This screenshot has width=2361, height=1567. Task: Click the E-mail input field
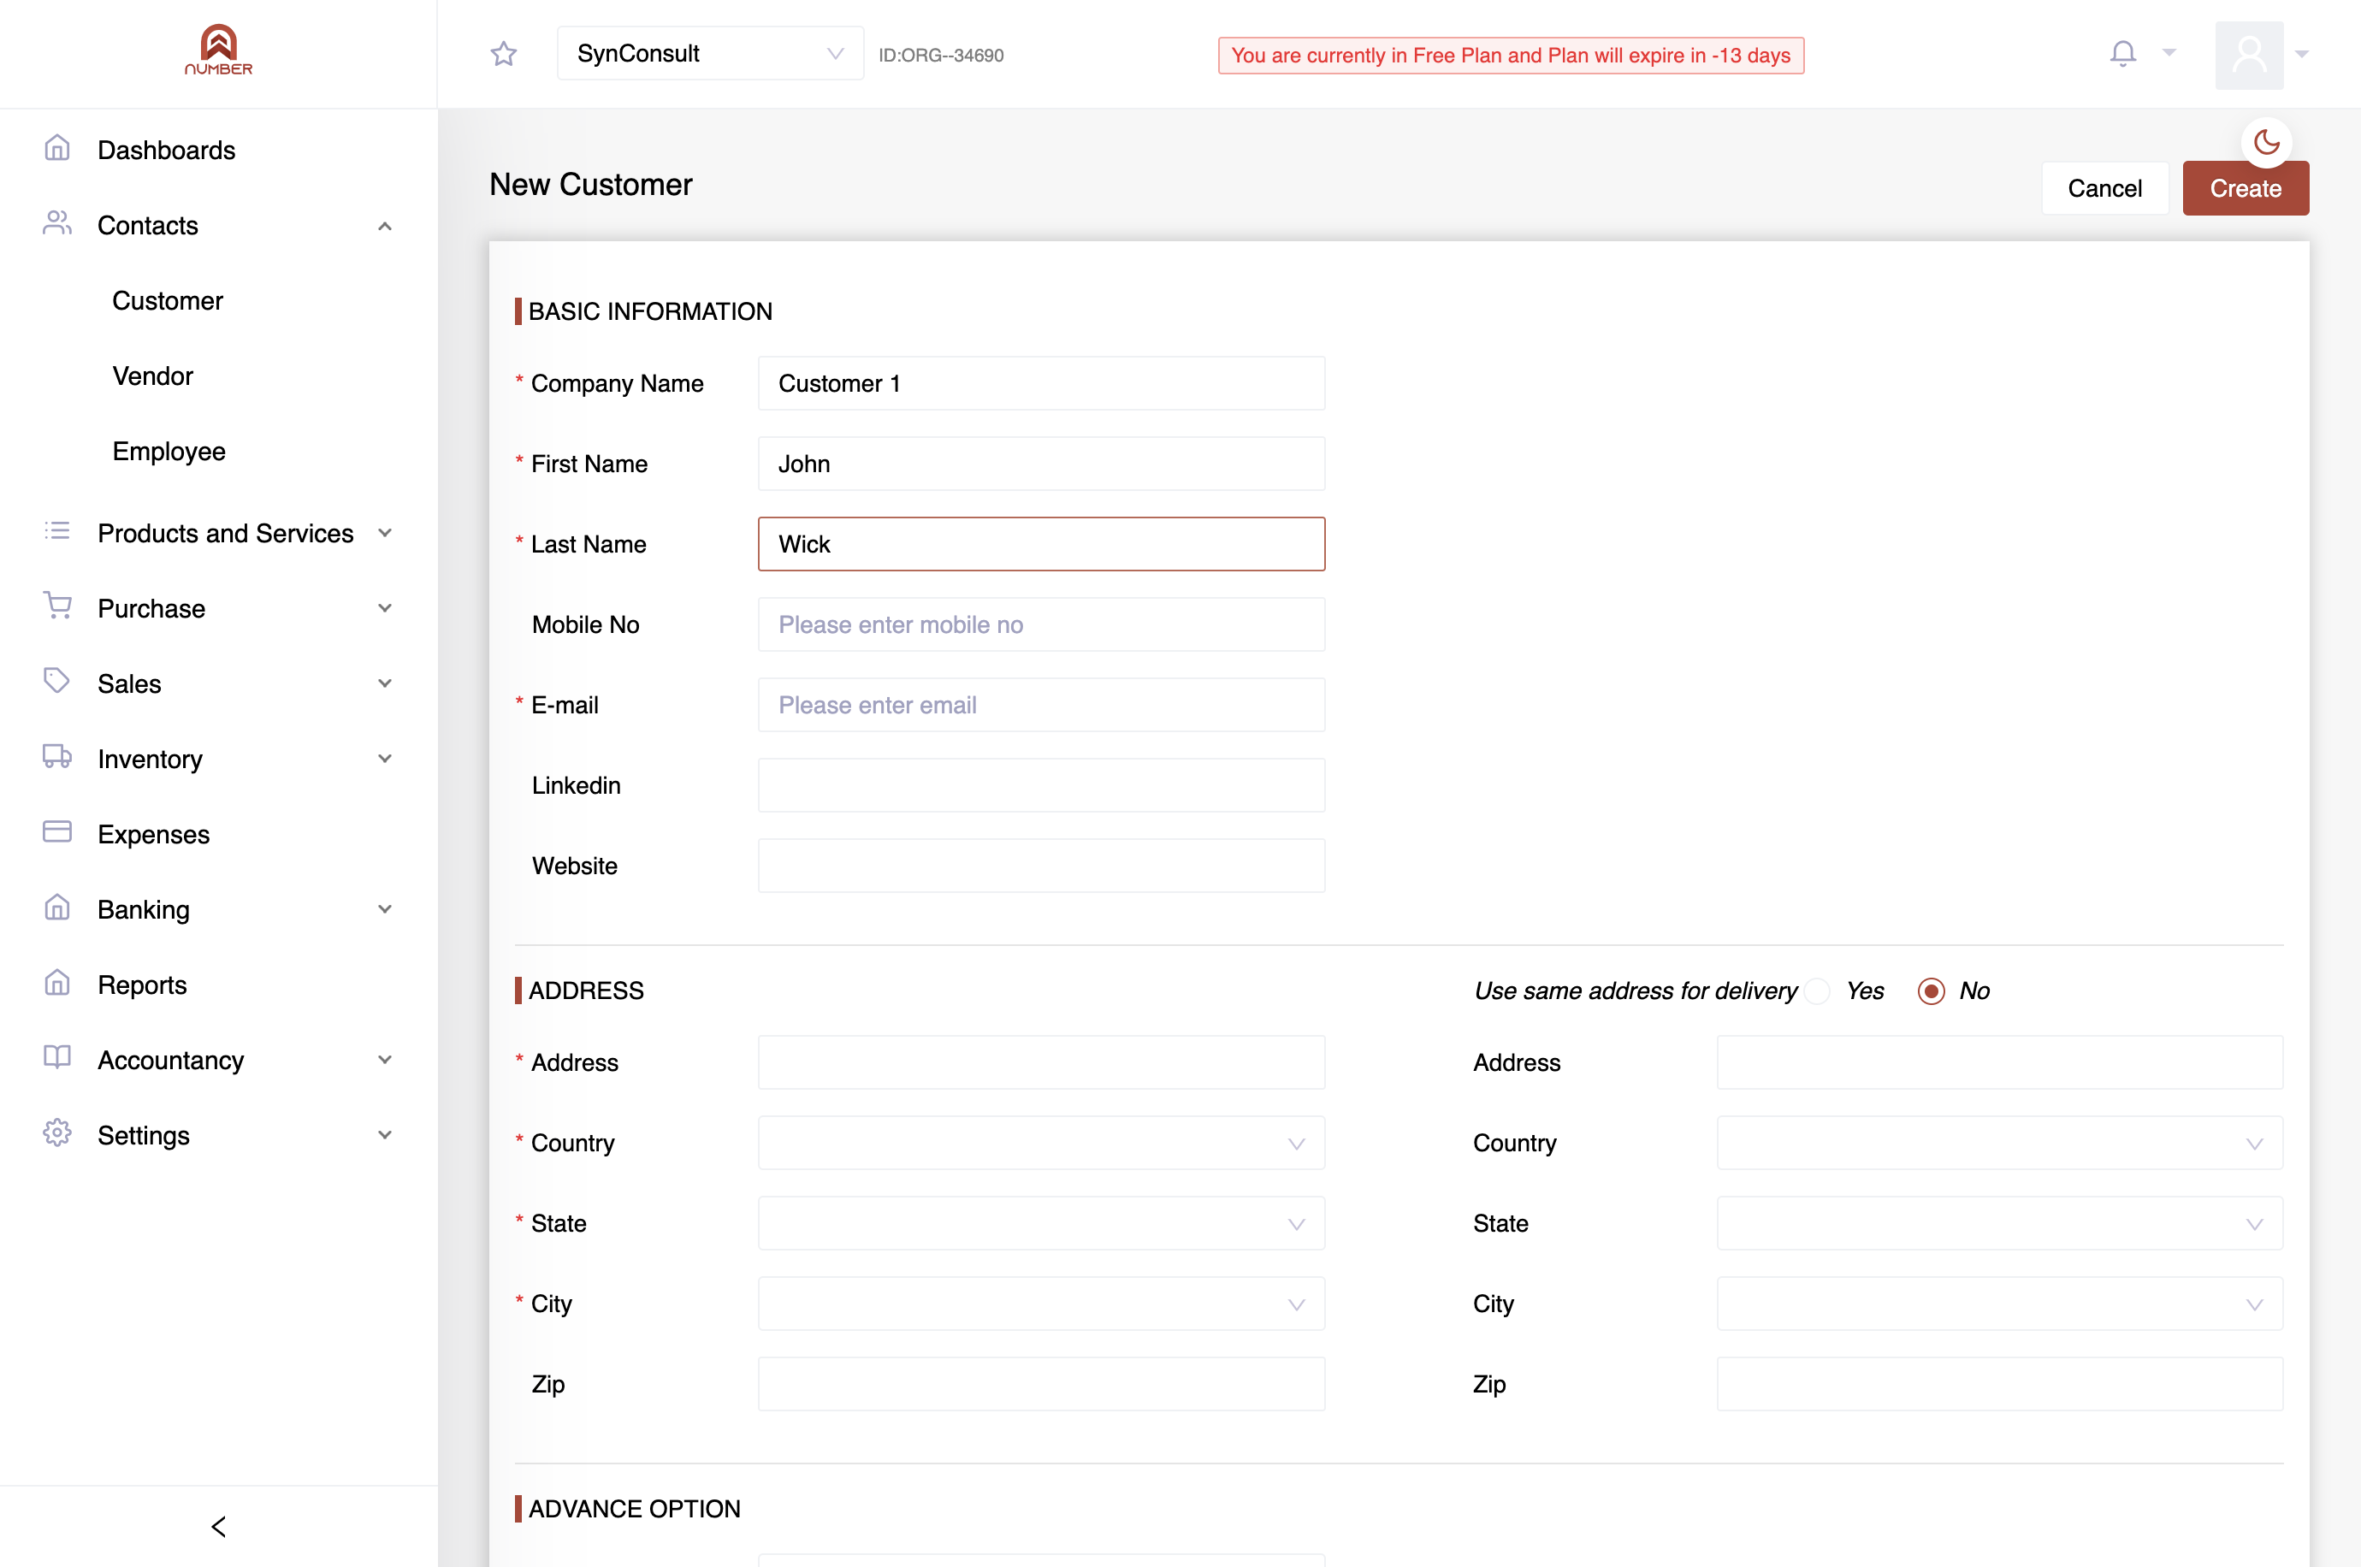pyautogui.click(x=1041, y=706)
